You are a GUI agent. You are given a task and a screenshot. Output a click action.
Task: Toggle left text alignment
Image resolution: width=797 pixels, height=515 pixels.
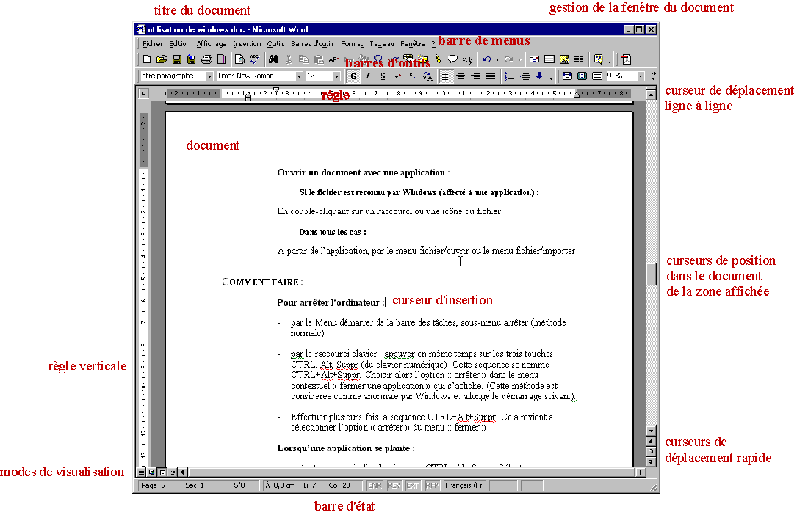(446, 76)
